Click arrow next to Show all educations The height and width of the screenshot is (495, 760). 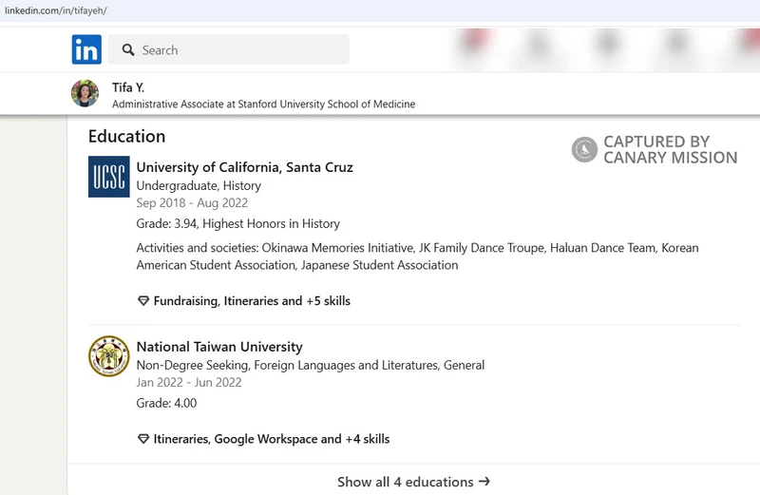coord(484,482)
